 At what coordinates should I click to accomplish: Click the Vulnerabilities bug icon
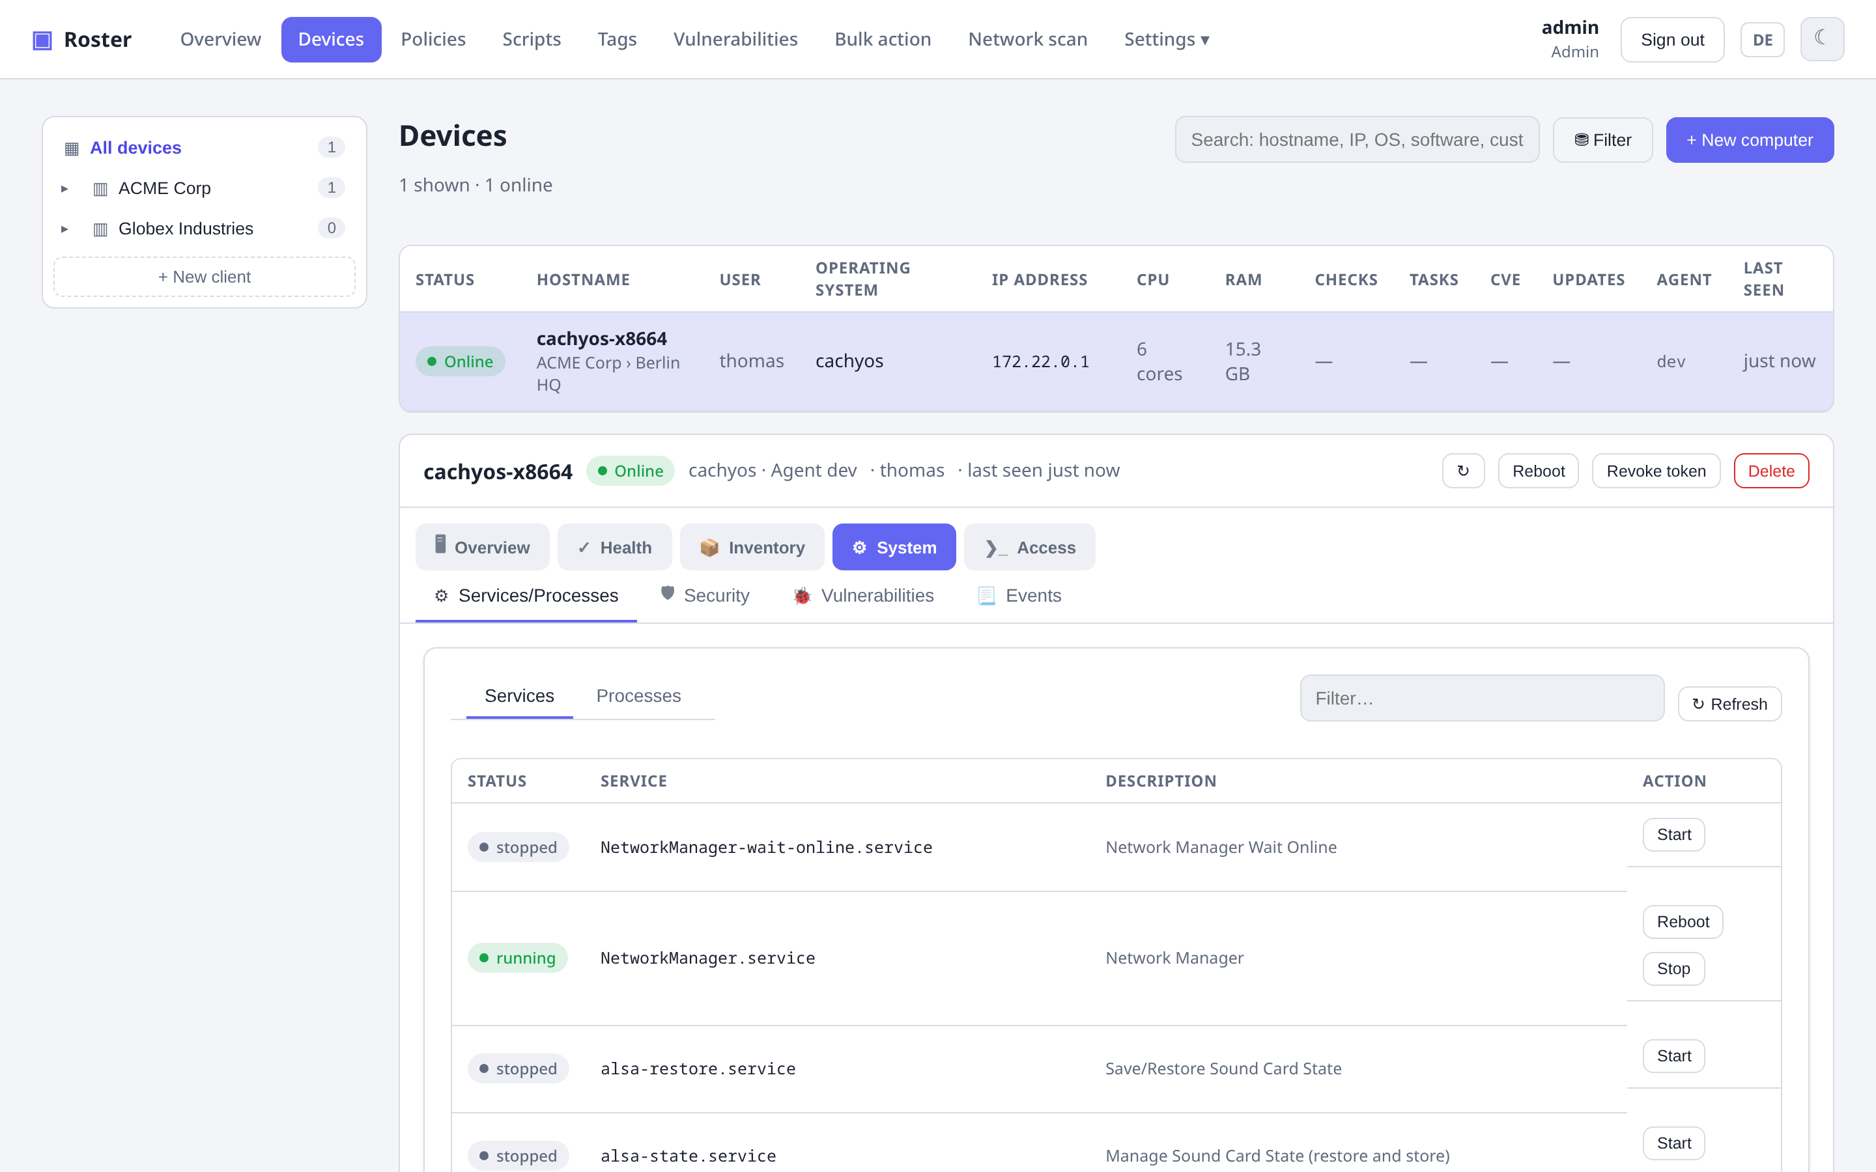click(803, 595)
